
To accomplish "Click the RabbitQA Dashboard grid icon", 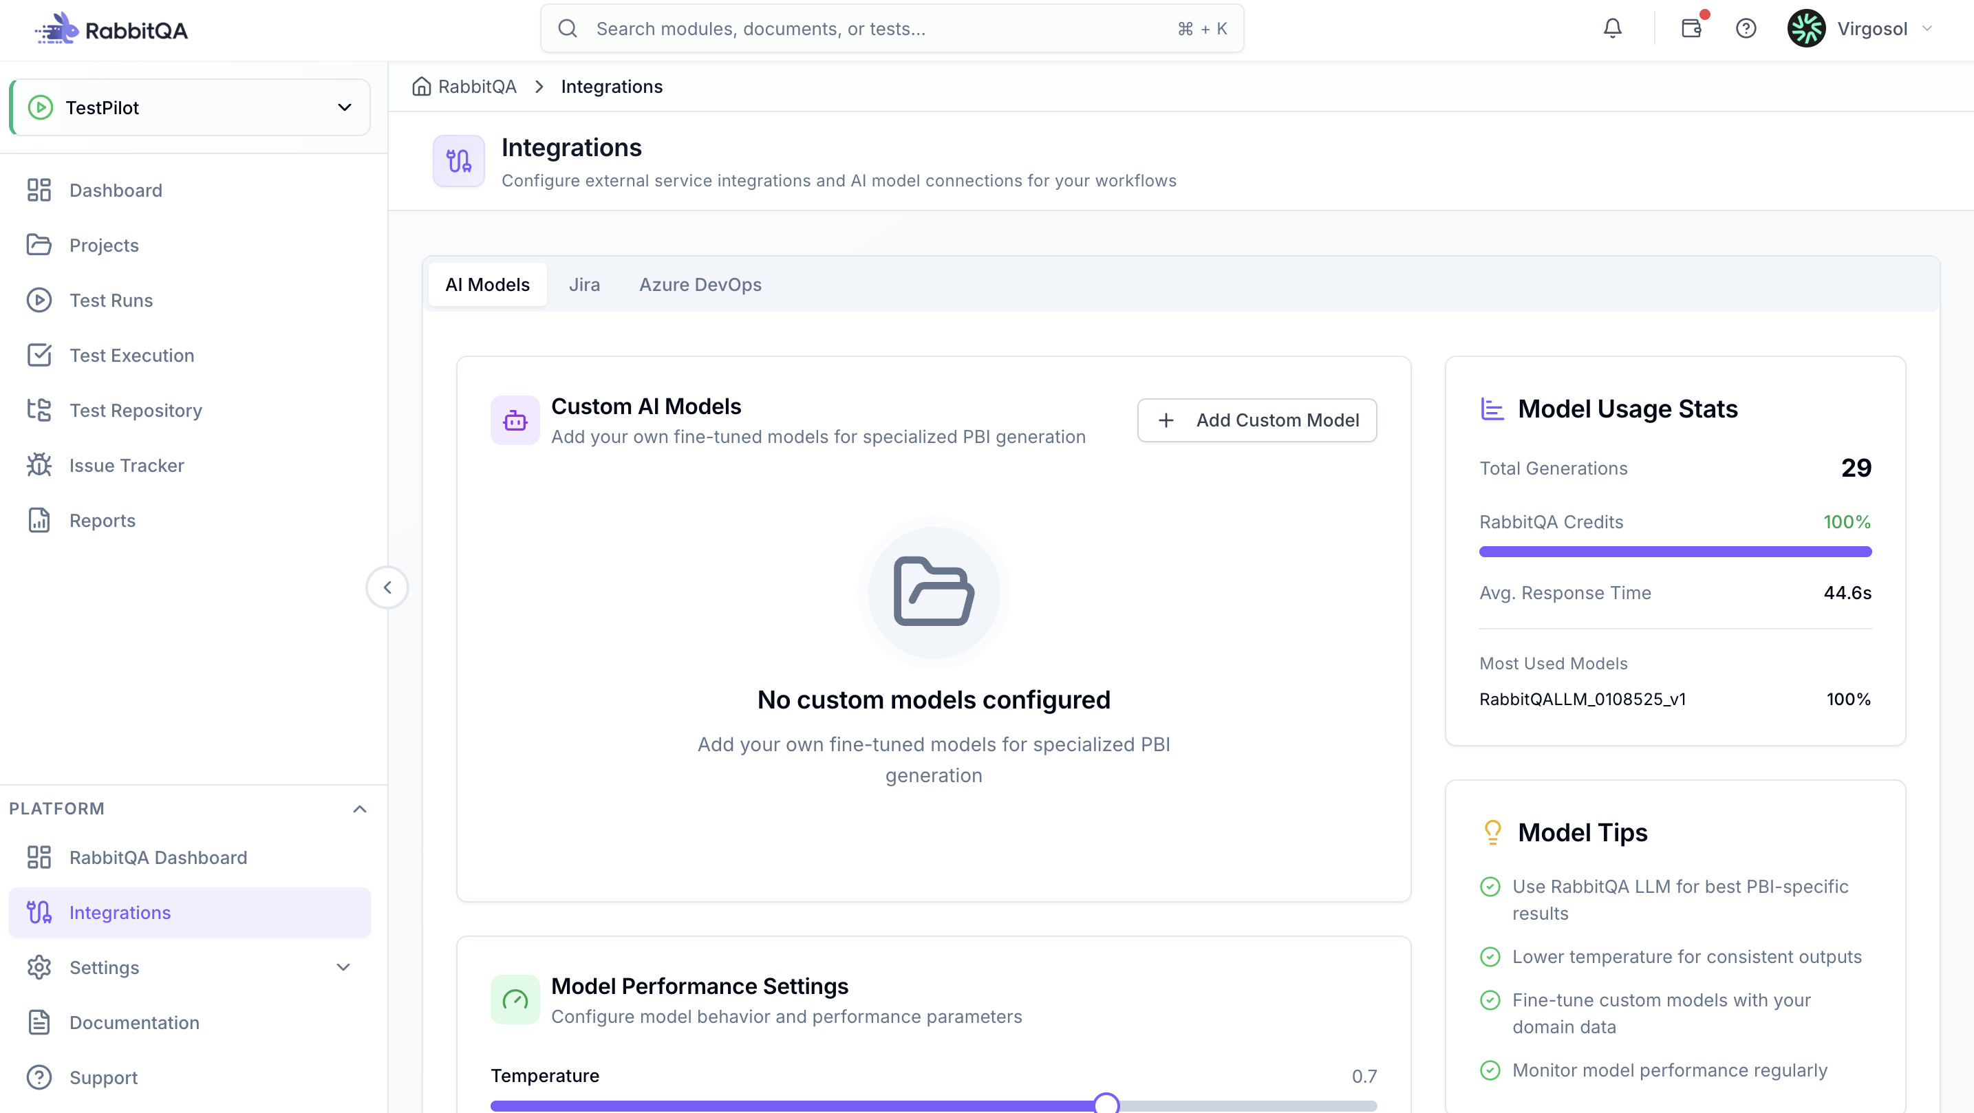I will pos(39,857).
